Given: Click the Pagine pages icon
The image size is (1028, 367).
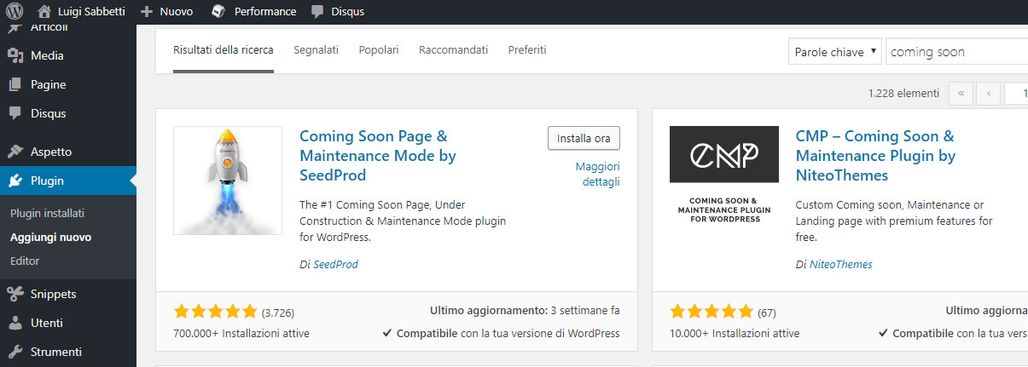Looking at the screenshot, I should pyautogui.click(x=15, y=84).
